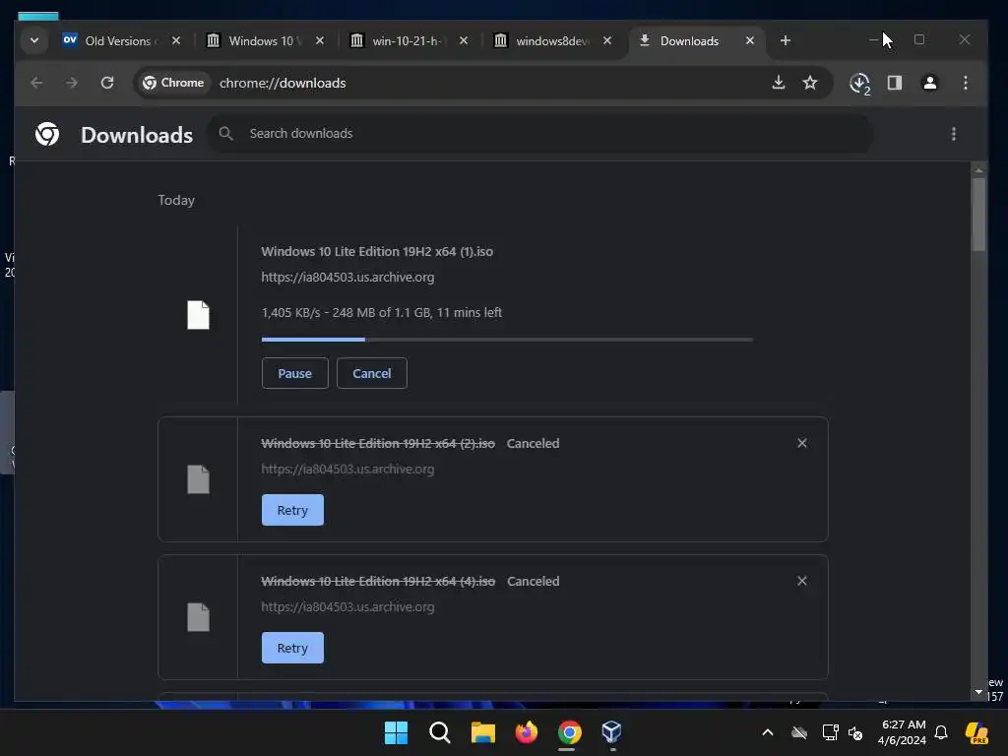Reload the page
The image size is (1008, 756).
pyautogui.click(x=107, y=83)
